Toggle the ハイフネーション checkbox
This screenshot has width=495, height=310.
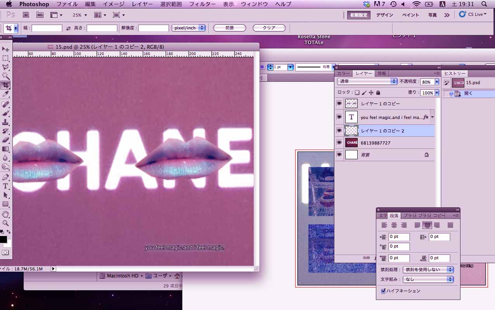tap(383, 291)
